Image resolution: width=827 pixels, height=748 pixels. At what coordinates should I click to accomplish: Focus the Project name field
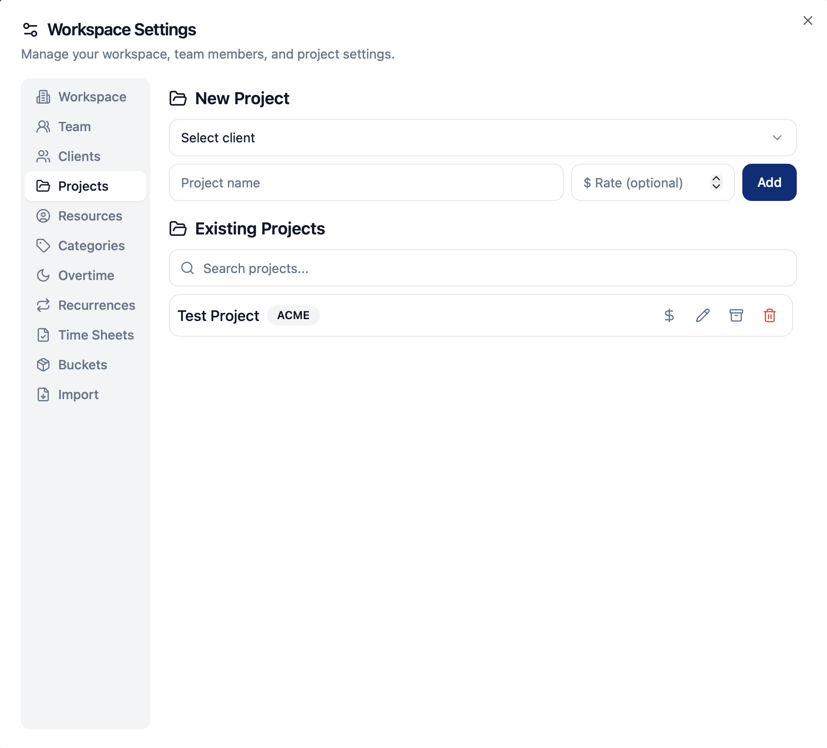click(366, 182)
